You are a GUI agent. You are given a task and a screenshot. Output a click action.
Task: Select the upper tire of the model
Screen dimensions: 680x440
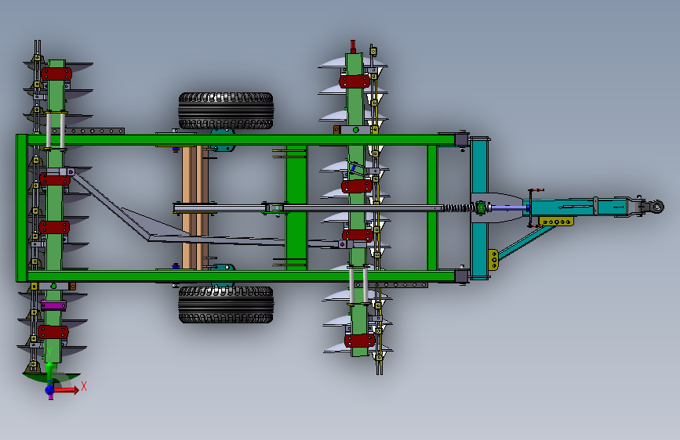(226, 110)
